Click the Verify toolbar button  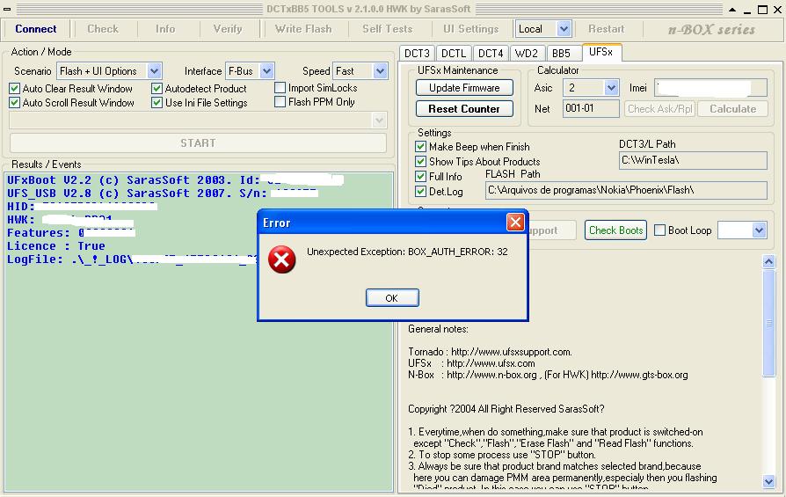(x=228, y=29)
